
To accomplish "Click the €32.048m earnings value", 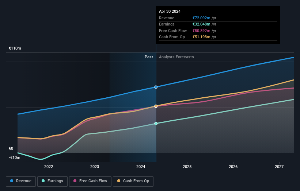I will (x=201, y=24).
